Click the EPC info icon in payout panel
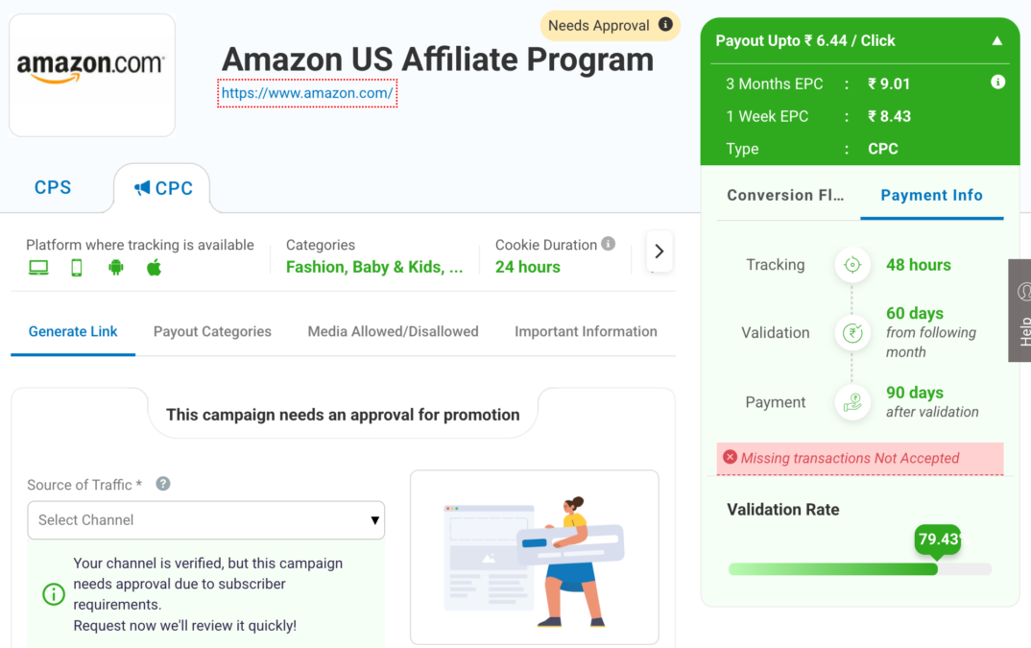Image resolution: width=1031 pixels, height=648 pixels. tap(997, 83)
